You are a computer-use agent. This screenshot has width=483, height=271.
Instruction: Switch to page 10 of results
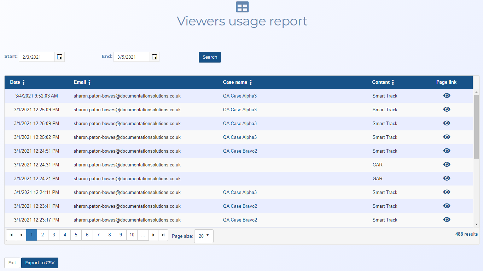pos(132,235)
